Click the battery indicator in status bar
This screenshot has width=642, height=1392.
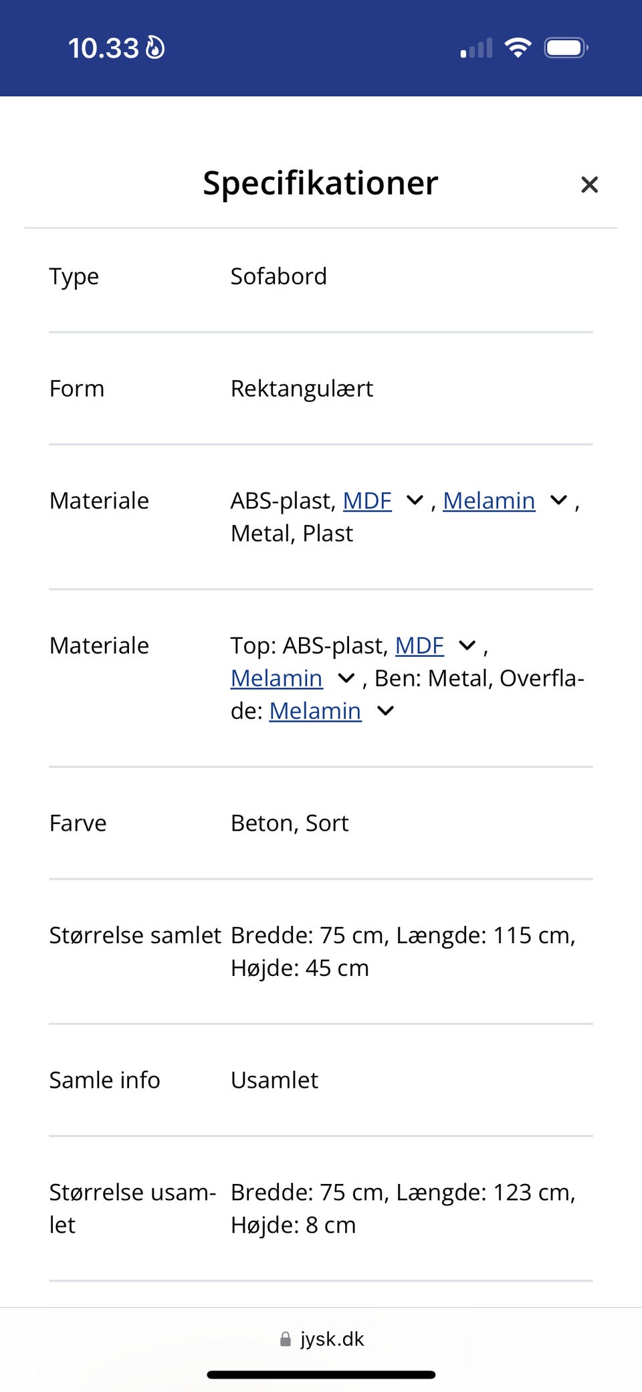pyautogui.click(x=566, y=47)
